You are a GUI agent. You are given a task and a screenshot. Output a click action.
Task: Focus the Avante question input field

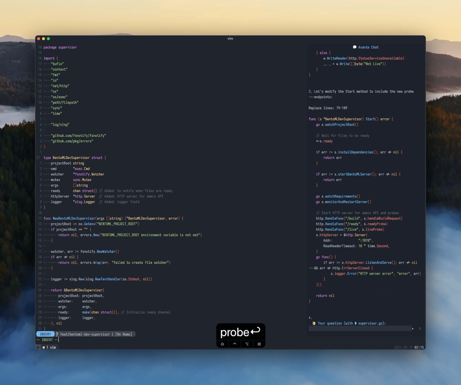point(360,329)
